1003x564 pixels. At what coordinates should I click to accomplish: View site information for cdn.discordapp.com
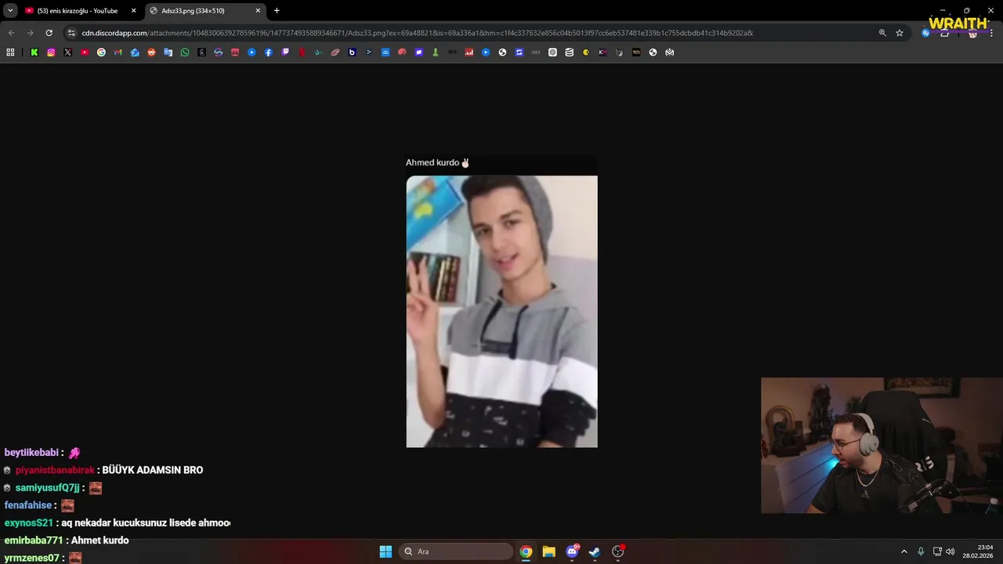(x=71, y=33)
